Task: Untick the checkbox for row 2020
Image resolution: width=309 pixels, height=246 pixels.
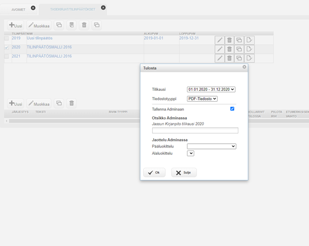Action: pyautogui.click(x=7, y=47)
